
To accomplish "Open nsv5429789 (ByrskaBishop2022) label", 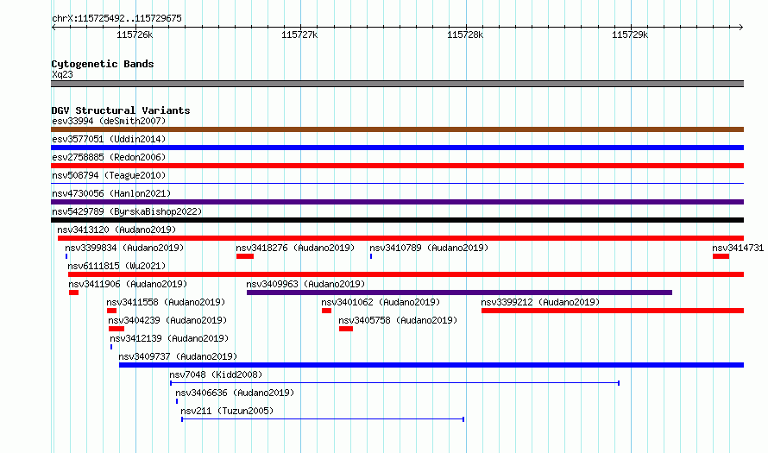I will click(x=127, y=211).
